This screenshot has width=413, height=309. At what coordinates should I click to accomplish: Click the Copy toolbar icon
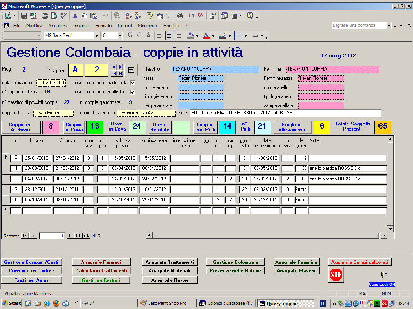pos(84,16)
